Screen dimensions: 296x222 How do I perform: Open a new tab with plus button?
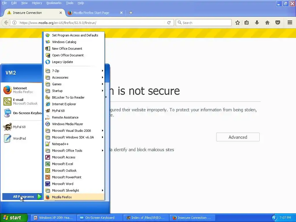pos(131,13)
